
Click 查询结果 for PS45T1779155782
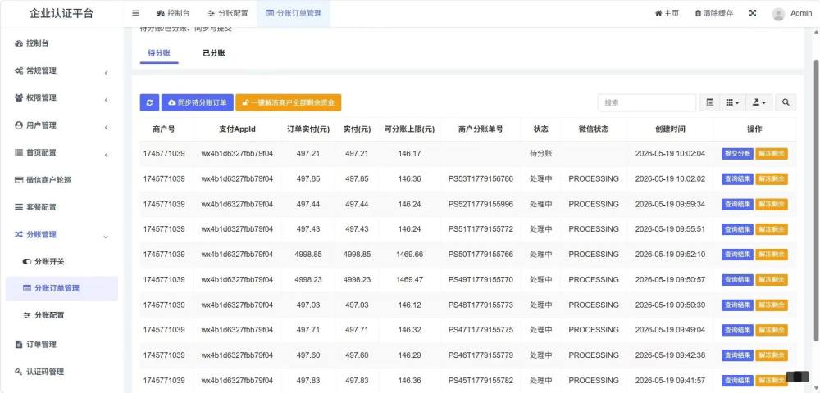coord(737,381)
